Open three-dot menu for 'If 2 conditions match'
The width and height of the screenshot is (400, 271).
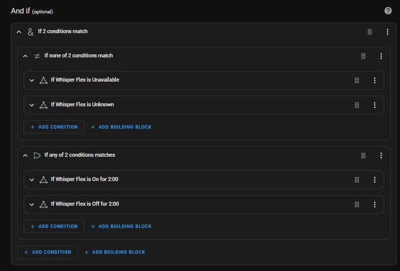387,31
